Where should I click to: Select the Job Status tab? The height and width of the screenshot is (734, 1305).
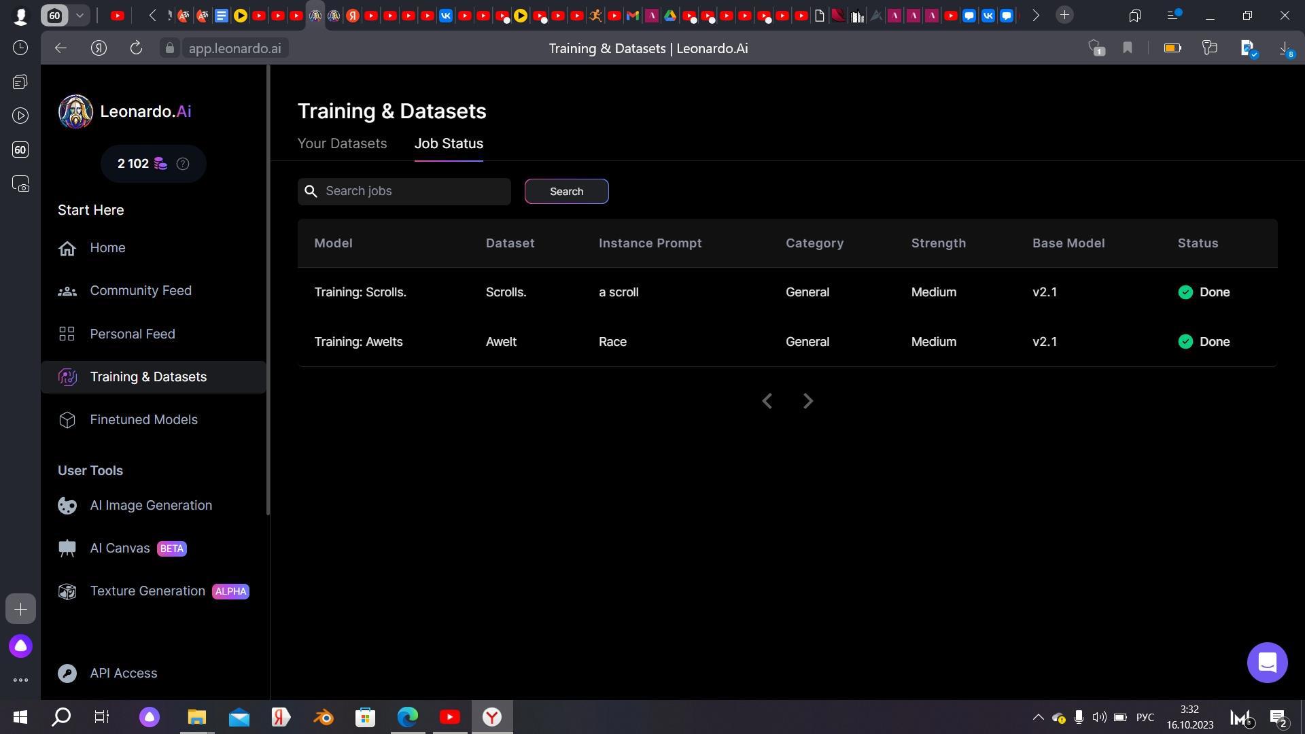[x=449, y=144]
